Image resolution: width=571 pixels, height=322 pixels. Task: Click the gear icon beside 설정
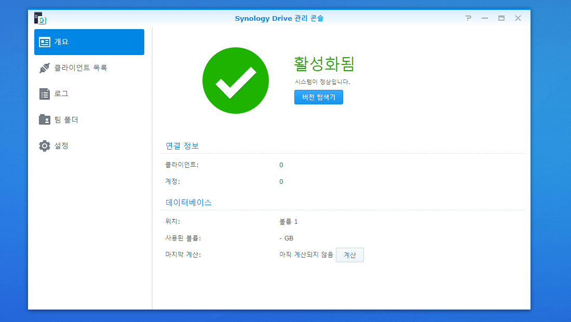click(x=45, y=146)
